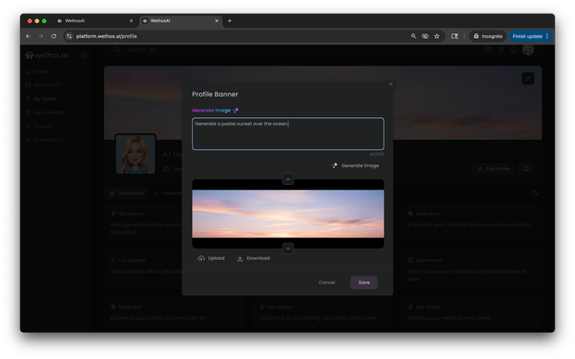Close the active WethosAI tab
The width and height of the screenshot is (575, 359).
pyautogui.click(x=217, y=21)
